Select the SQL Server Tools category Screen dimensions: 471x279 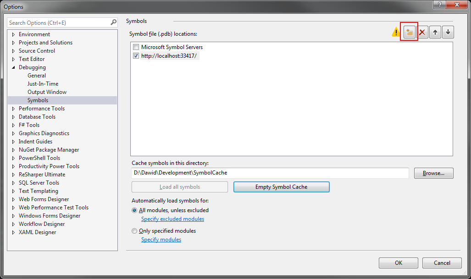[39, 183]
